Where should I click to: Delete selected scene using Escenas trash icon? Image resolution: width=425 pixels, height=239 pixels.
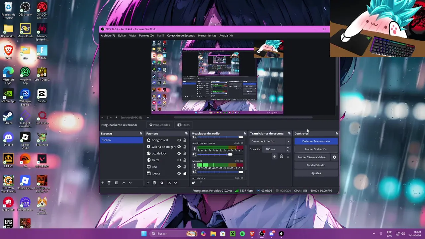pyautogui.click(x=109, y=183)
